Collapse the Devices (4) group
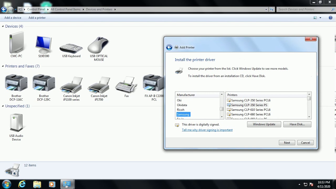 click(3, 26)
